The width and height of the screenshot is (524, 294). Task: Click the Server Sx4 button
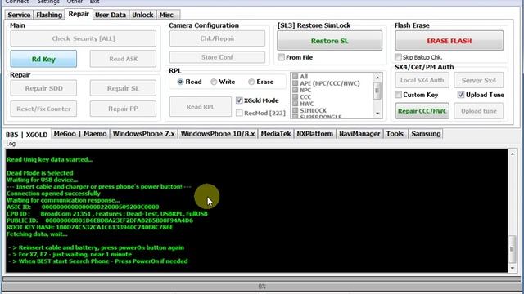click(x=478, y=80)
